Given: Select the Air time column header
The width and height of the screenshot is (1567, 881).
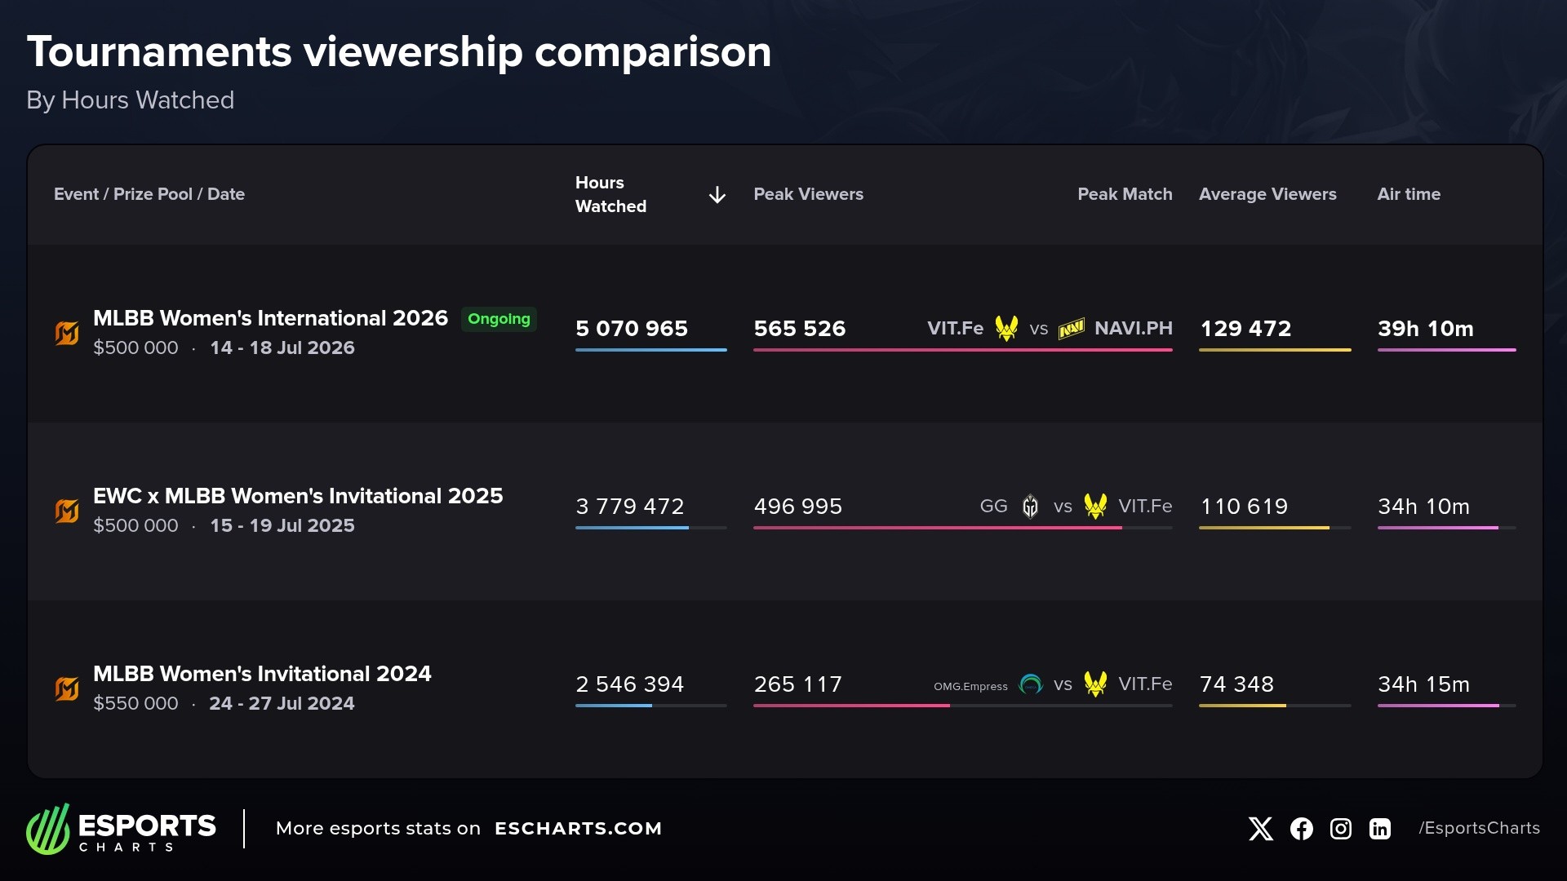Looking at the screenshot, I should pyautogui.click(x=1409, y=194).
